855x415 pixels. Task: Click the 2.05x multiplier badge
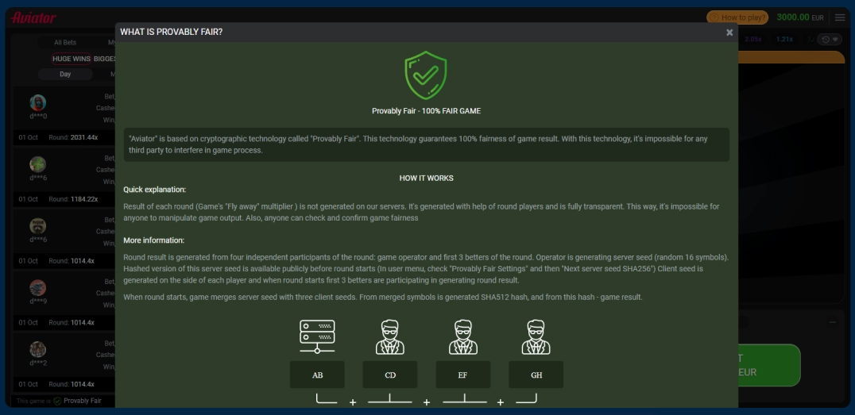click(x=752, y=39)
